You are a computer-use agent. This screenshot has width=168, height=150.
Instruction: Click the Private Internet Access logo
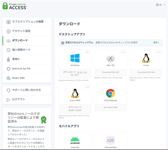point(15,6)
